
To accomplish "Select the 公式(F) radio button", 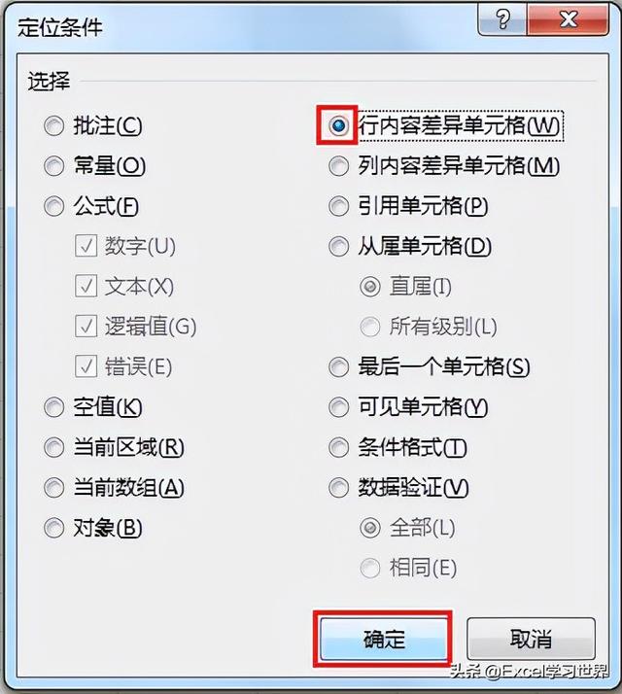I will 53,207.
